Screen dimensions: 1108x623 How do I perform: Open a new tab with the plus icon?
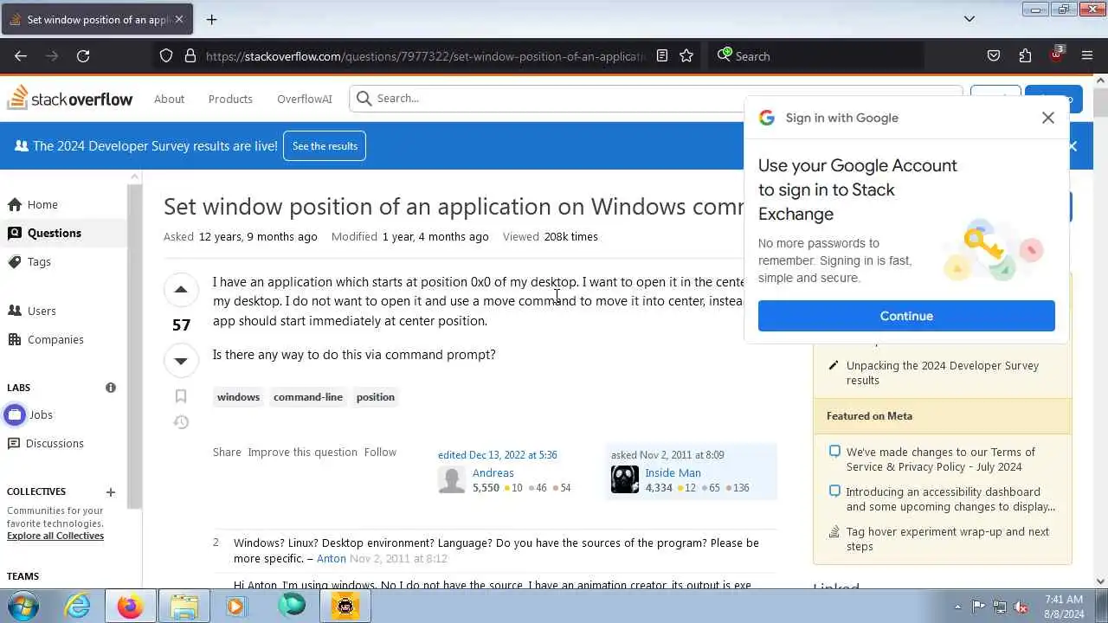coord(211,19)
